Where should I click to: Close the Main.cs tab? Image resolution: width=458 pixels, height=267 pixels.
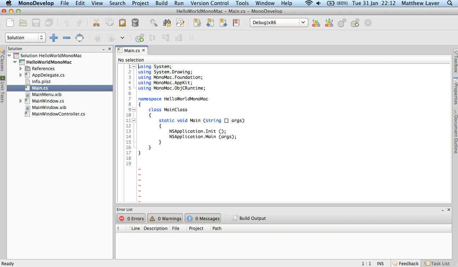click(144, 50)
